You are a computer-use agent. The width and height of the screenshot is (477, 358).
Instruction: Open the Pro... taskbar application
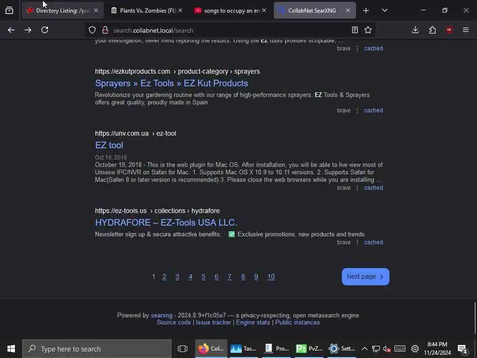pyautogui.click(x=277, y=349)
